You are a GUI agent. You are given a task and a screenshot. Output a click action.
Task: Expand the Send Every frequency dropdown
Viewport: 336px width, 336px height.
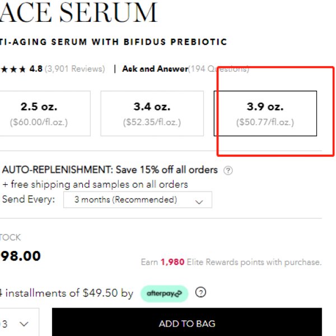point(138,200)
